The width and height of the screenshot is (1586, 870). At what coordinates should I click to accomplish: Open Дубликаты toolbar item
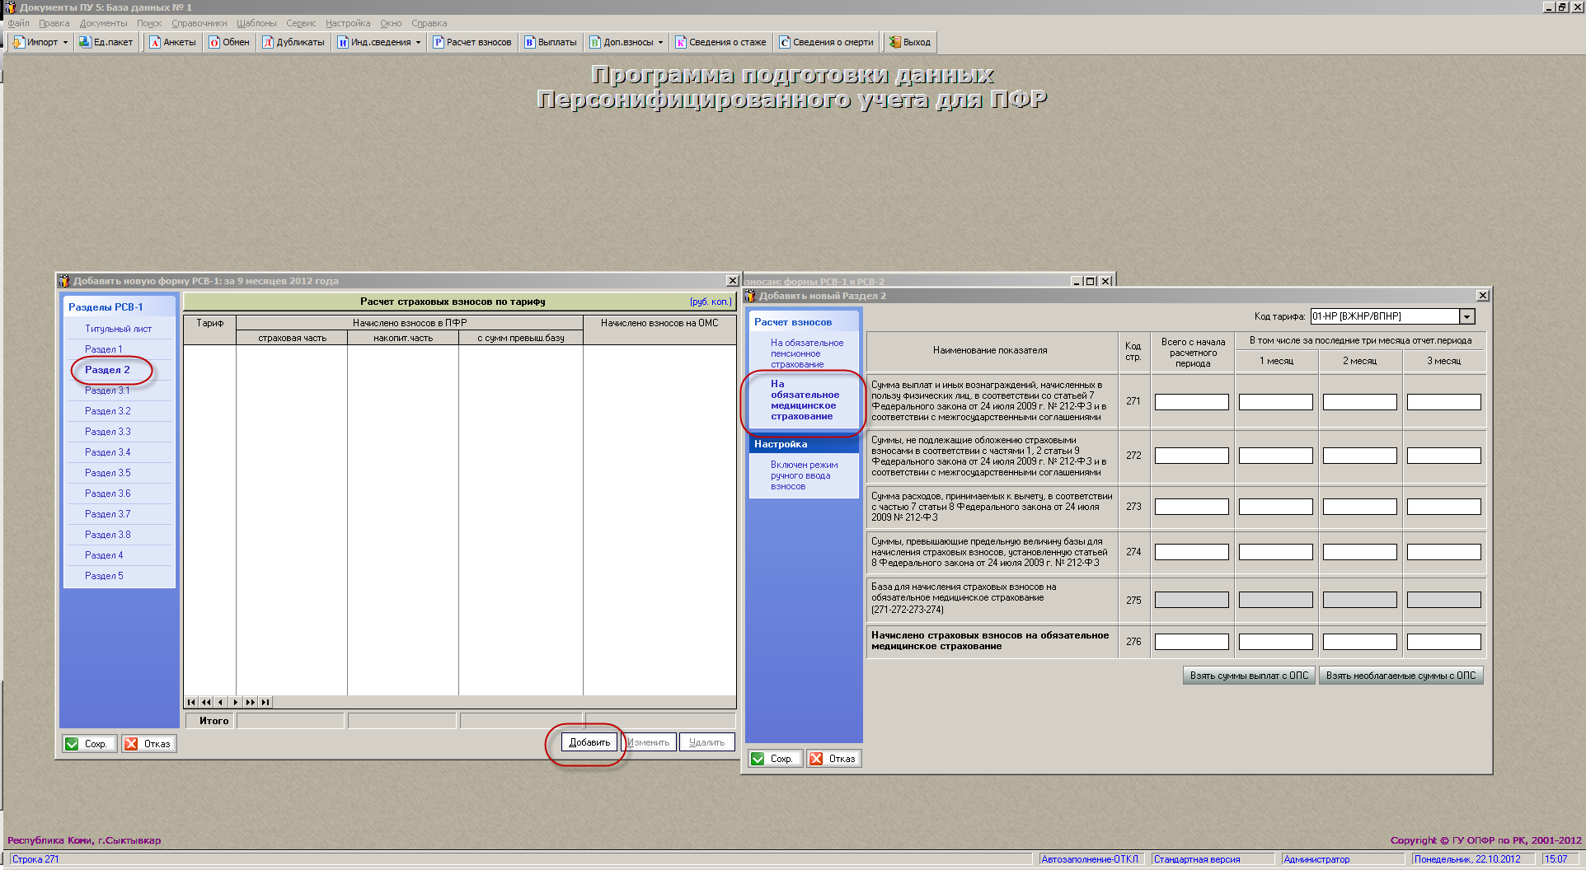click(268, 42)
